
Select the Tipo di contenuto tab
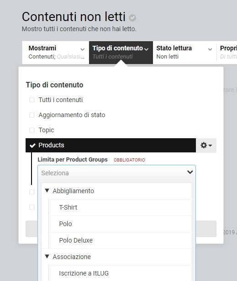click(x=121, y=53)
